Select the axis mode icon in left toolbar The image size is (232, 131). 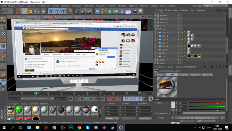click(x=3, y=66)
